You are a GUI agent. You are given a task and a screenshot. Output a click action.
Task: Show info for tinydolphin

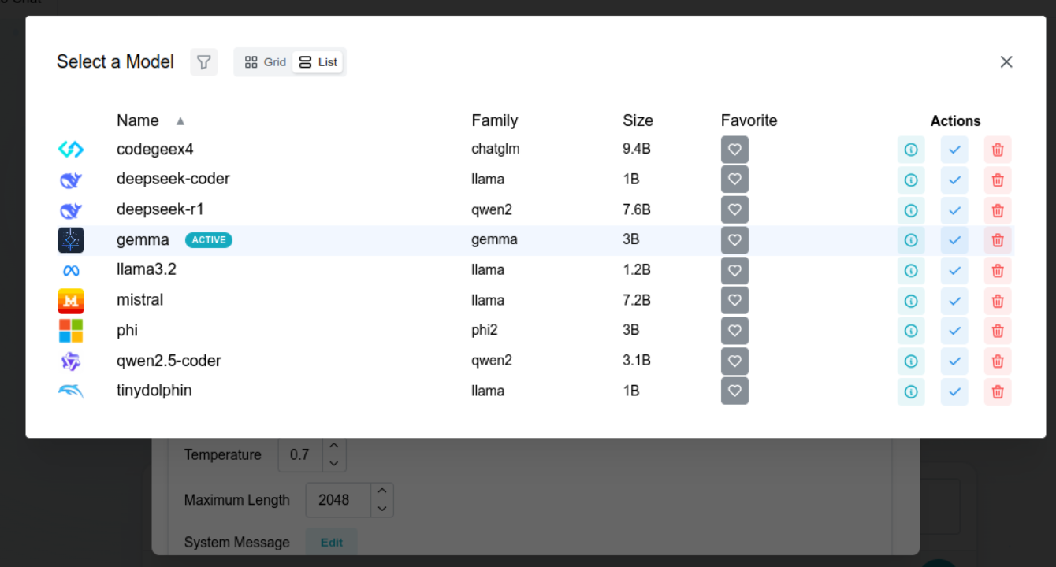tap(911, 391)
